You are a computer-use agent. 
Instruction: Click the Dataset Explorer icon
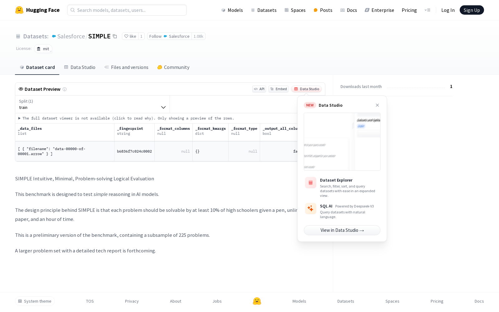[x=311, y=183]
